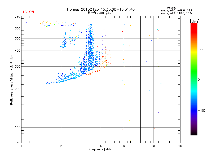This screenshot has height=159, width=212.
Task: Click the 'Frequency [MHz]' axis label
Action: coord(100,149)
